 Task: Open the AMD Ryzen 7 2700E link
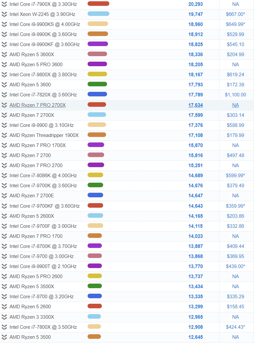(x=32, y=196)
